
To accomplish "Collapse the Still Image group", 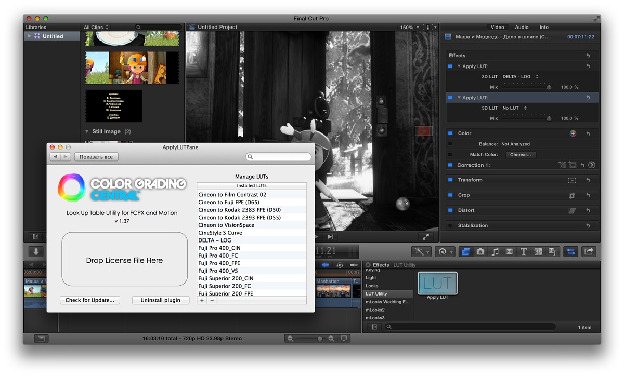I will 87,132.
